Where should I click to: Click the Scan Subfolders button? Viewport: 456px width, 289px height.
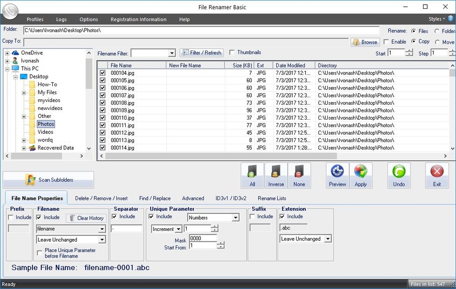[48, 180]
